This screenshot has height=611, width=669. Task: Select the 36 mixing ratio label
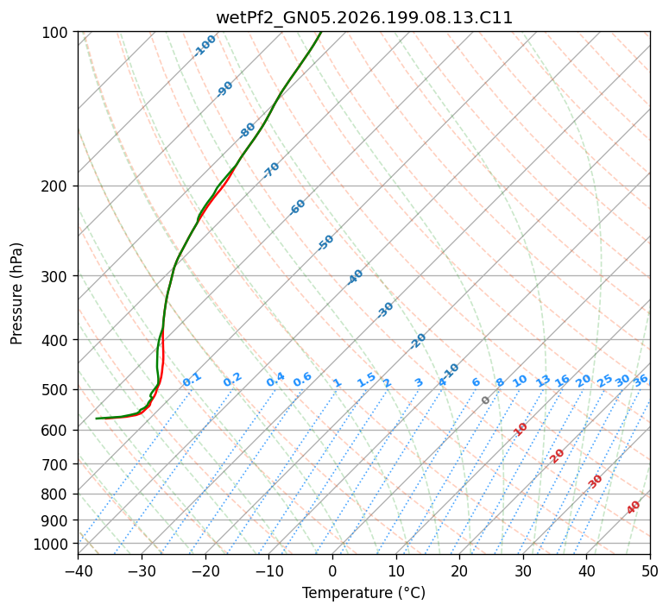[x=641, y=381]
